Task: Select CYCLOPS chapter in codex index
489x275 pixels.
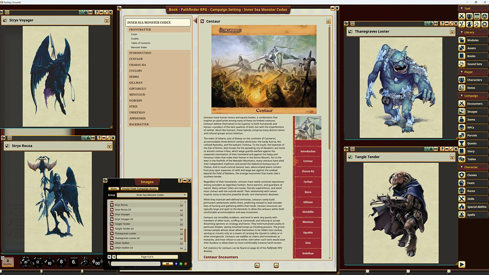Action: tap(135, 71)
